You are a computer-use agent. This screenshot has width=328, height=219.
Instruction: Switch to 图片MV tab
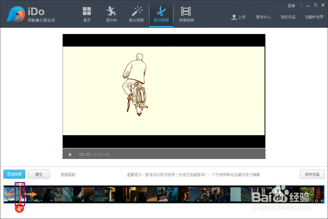[112, 14]
